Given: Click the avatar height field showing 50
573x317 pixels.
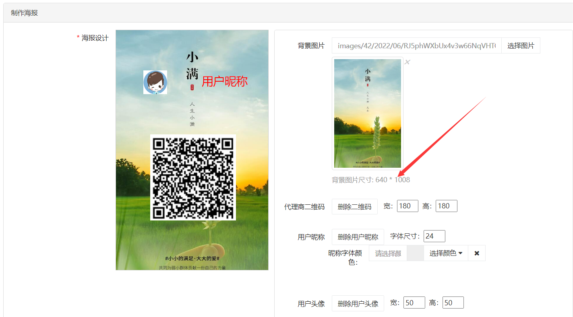Looking at the screenshot, I should coord(453,303).
